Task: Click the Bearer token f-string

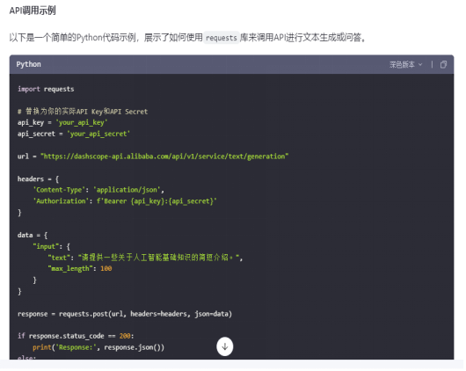Action: [157, 201]
